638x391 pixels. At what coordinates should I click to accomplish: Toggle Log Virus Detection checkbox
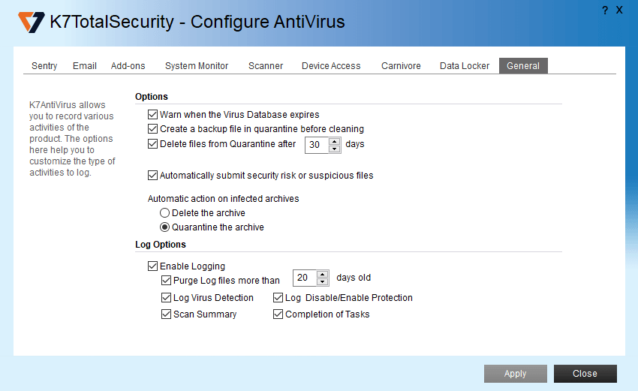coord(167,298)
